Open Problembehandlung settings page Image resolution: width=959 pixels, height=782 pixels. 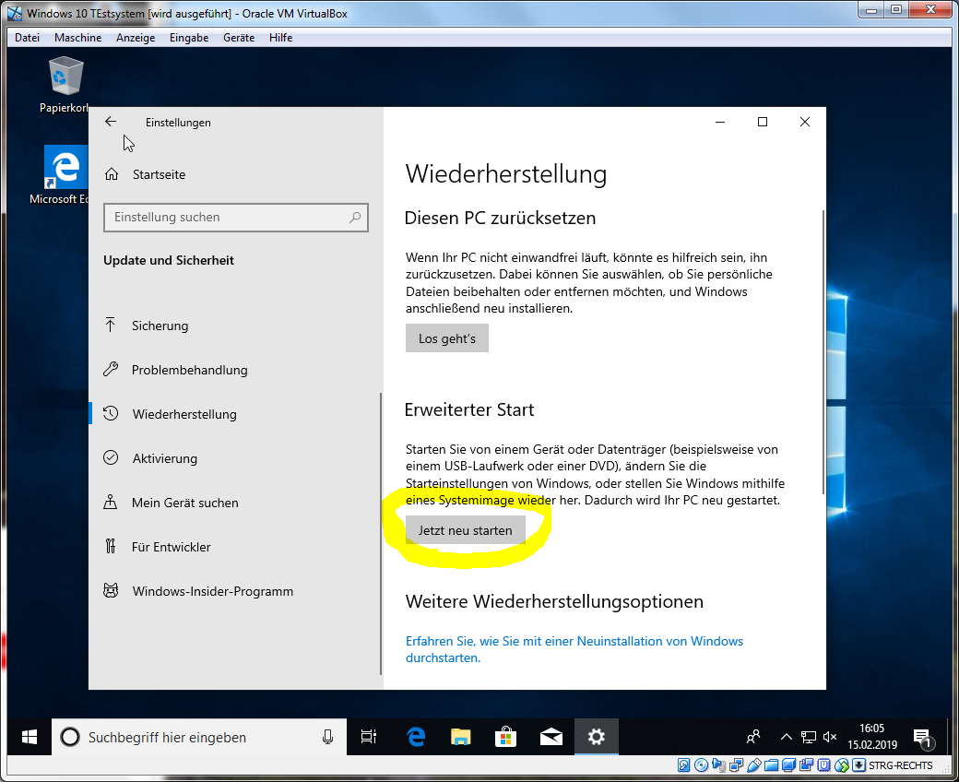(x=189, y=370)
